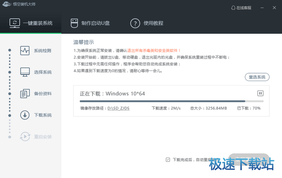Select the 重启安装 restart icon

(x=25, y=137)
